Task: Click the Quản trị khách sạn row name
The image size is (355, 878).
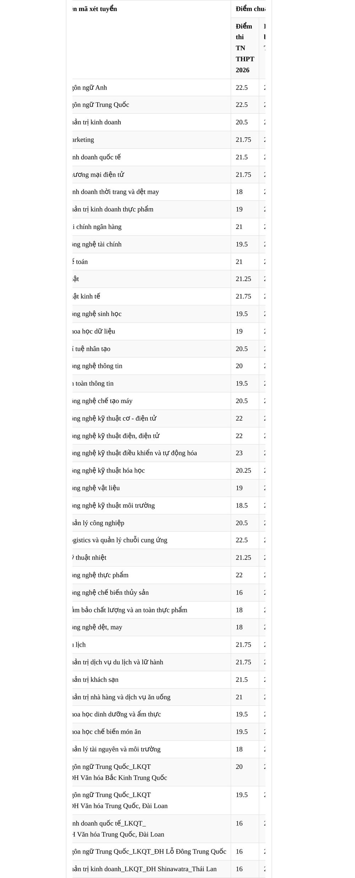Action: (95, 679)
